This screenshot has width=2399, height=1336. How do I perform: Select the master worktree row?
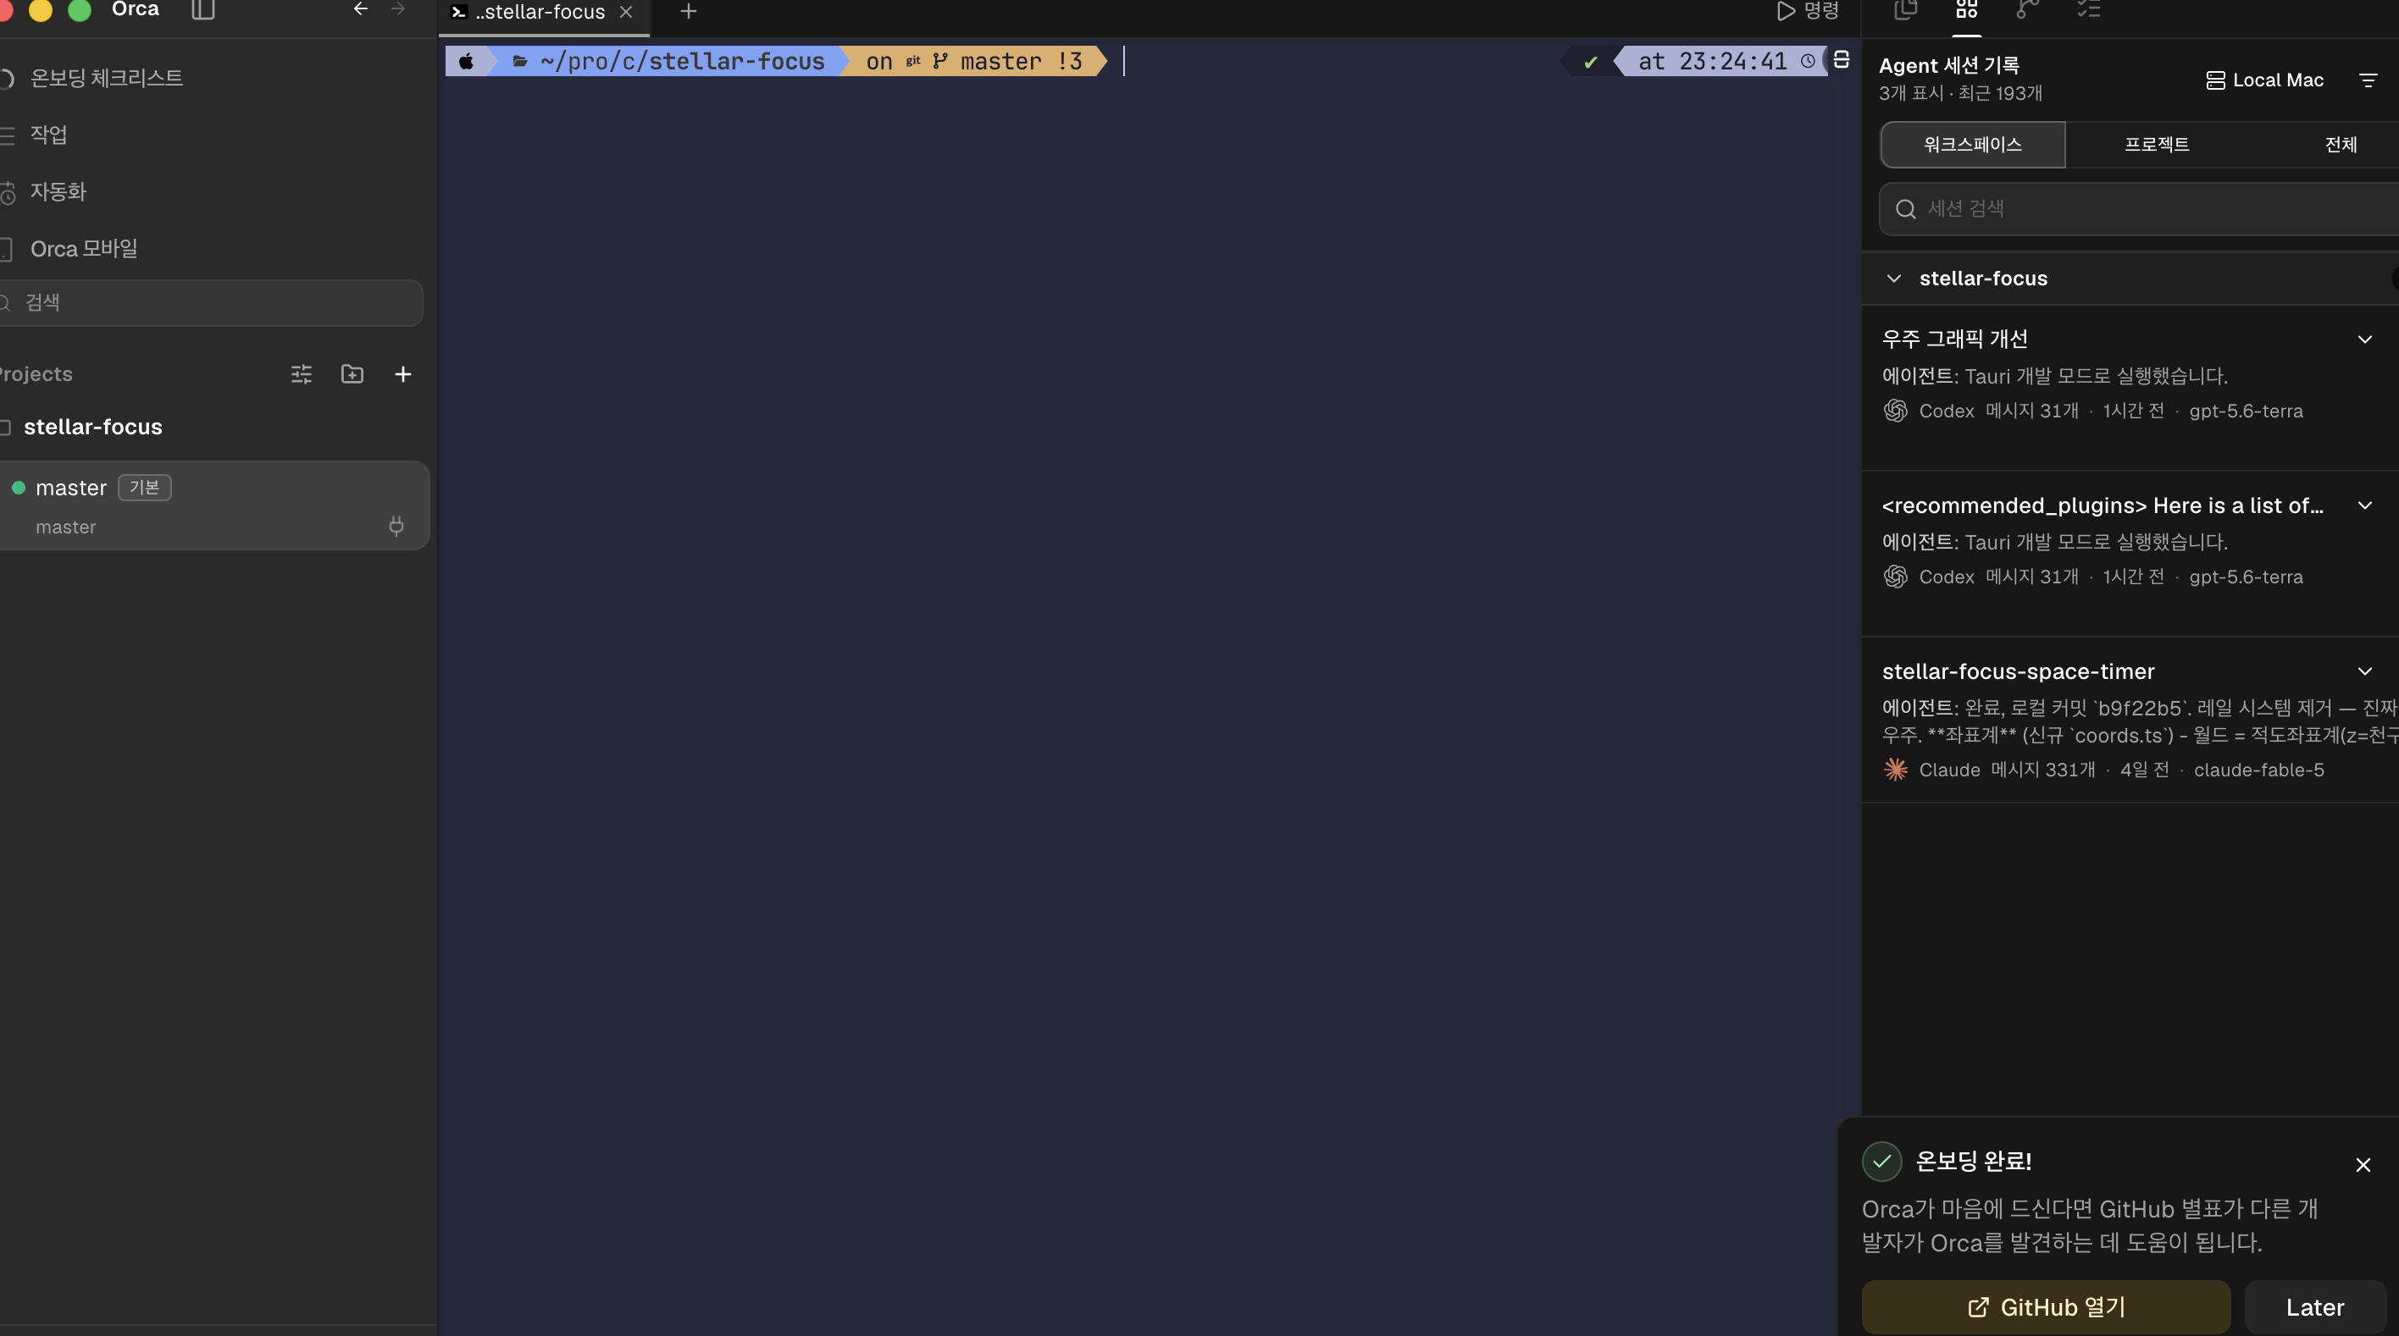[214, 505]
